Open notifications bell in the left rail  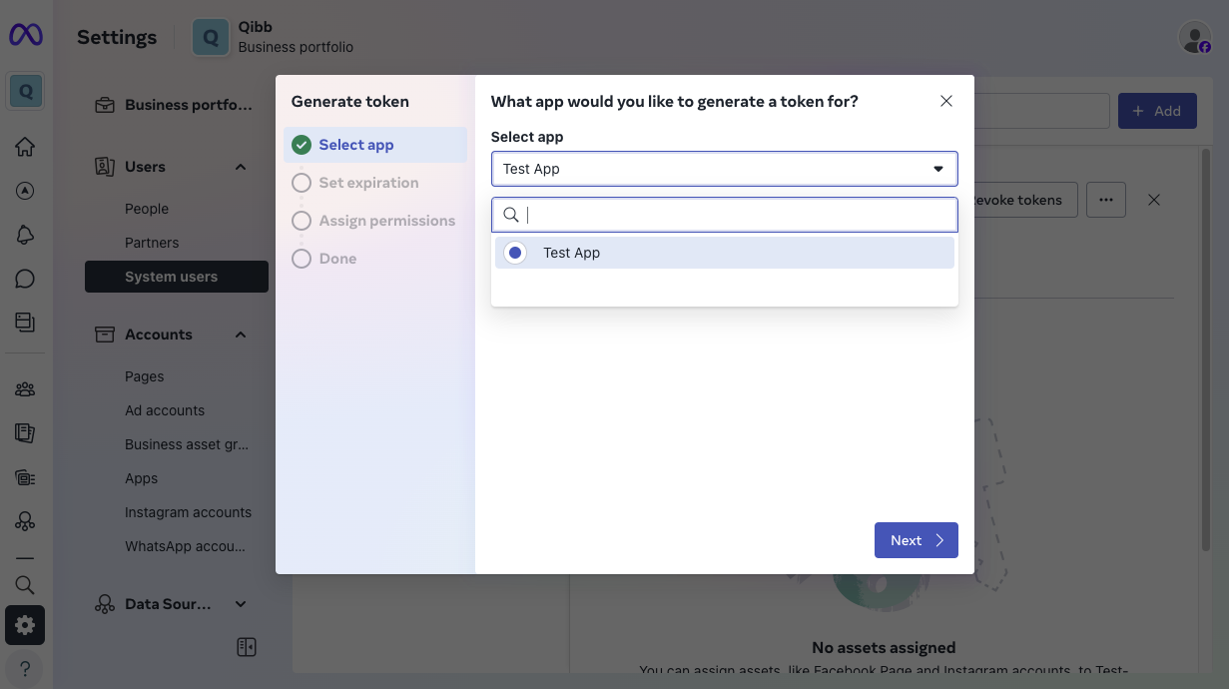tap(25, 234)
